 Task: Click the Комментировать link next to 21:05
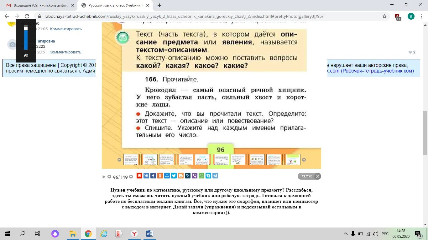pos(66,29)
